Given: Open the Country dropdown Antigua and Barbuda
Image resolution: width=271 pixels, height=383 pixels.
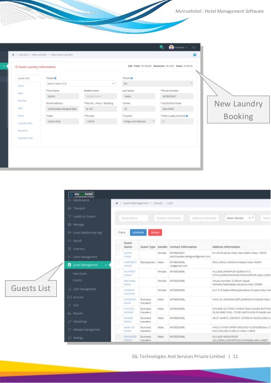Looking at the screenshot, I should [x=138, y=121].
